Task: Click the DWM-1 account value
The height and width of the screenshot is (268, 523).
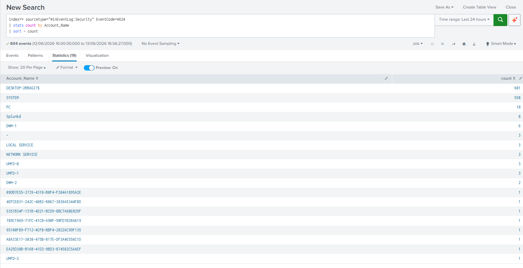Action: pos(11,126)
